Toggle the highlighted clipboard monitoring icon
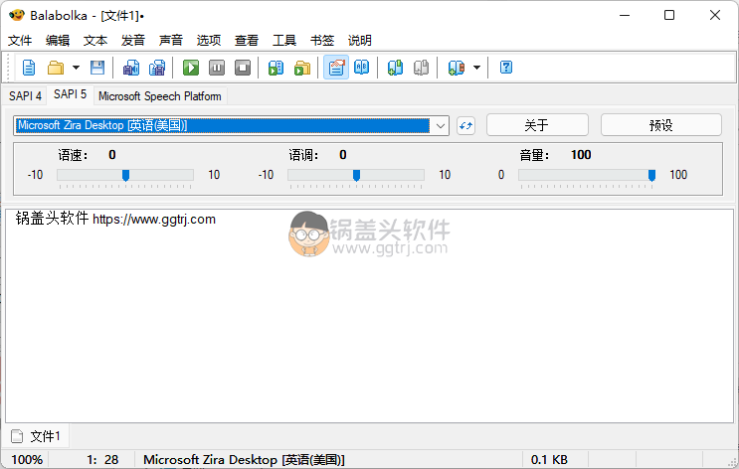The image size is (739, 469). [336, 68]
